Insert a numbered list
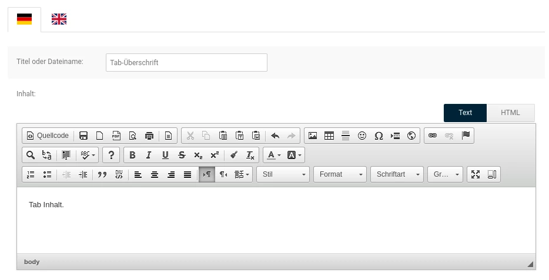 (31, 174)
